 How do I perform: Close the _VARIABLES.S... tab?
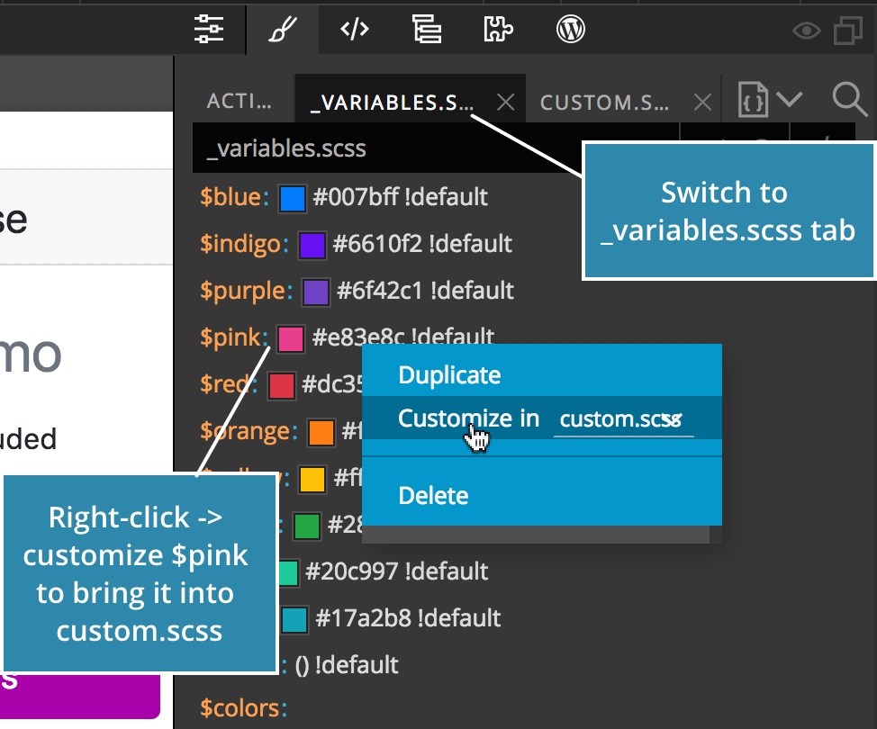click(506, 103)
